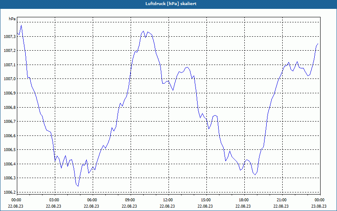Viewport: 337px width, 211px height.
Task: Click the 23.08.23 date label
Action: click(x=319, y=206)
